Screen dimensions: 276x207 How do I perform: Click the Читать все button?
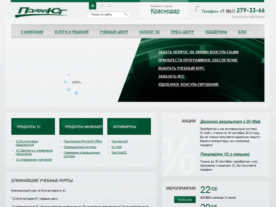(185, 200)
